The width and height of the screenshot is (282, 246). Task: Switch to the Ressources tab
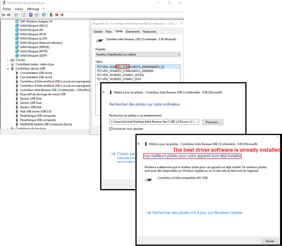149,31
